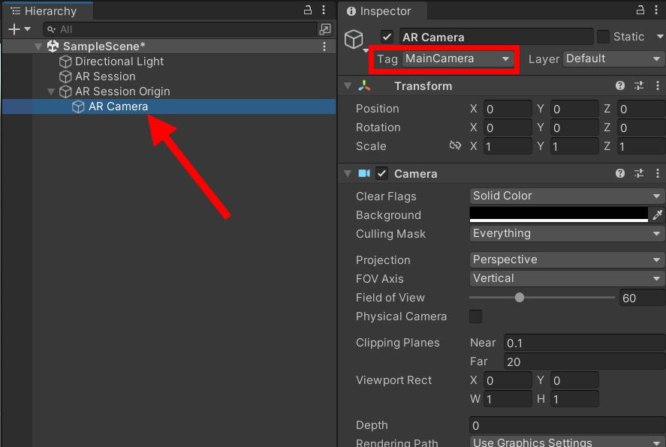Select AR Session Origin object
This screenshot has width=666, height=447.
point(122,91)
